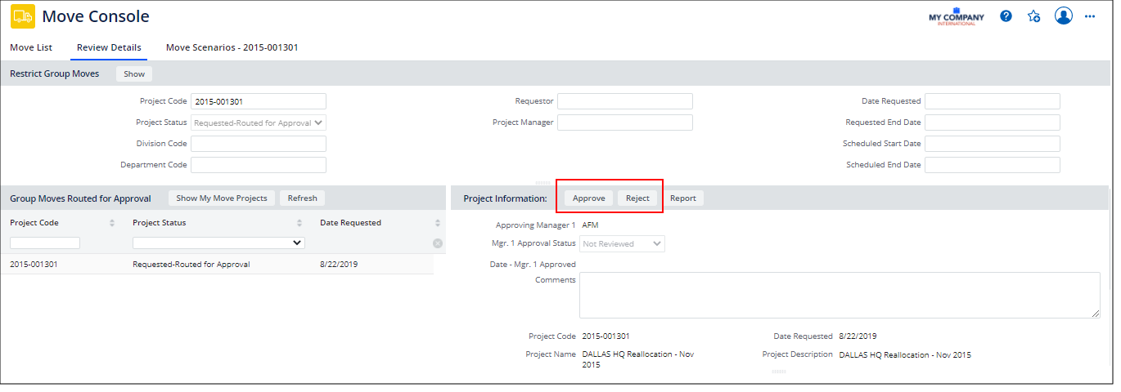
Task: Open the user profile icon
Action: click(x=1063, y=16)
